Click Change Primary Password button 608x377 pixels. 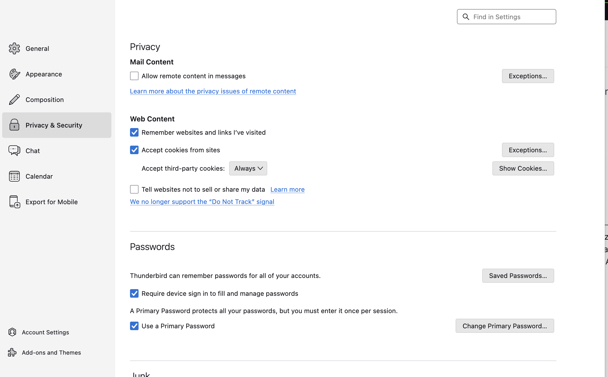504,326
